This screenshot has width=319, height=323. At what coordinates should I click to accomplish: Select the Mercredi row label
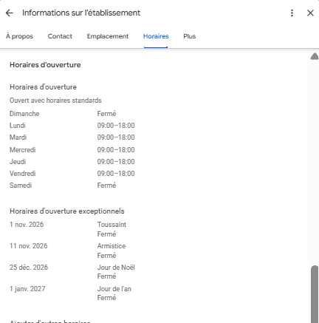[x=23, y=150]
